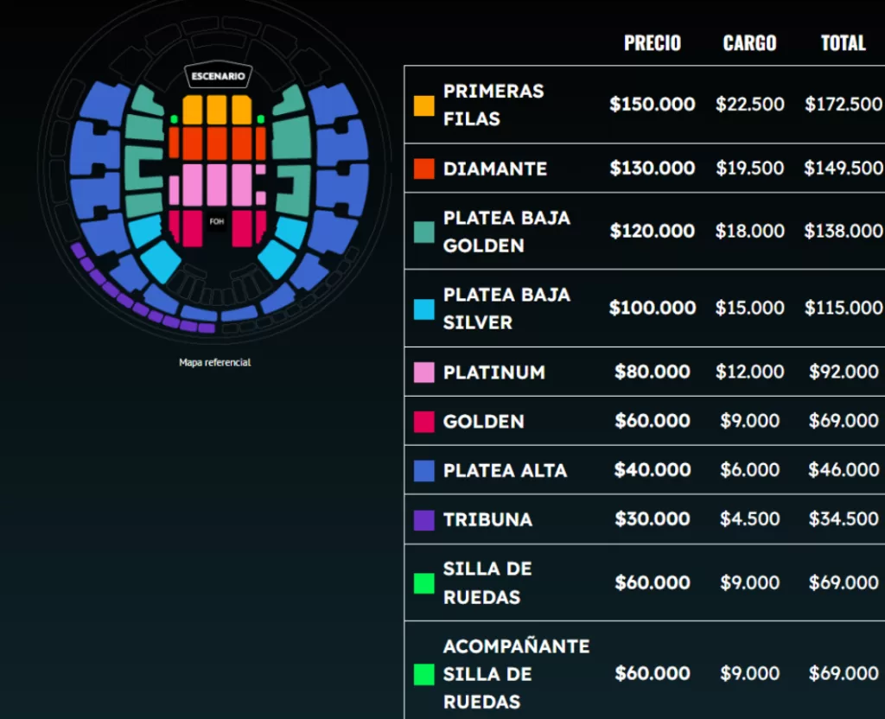Click the cyan Platea Baja Silver swatch
885x719 pixels.
point(423,309)
